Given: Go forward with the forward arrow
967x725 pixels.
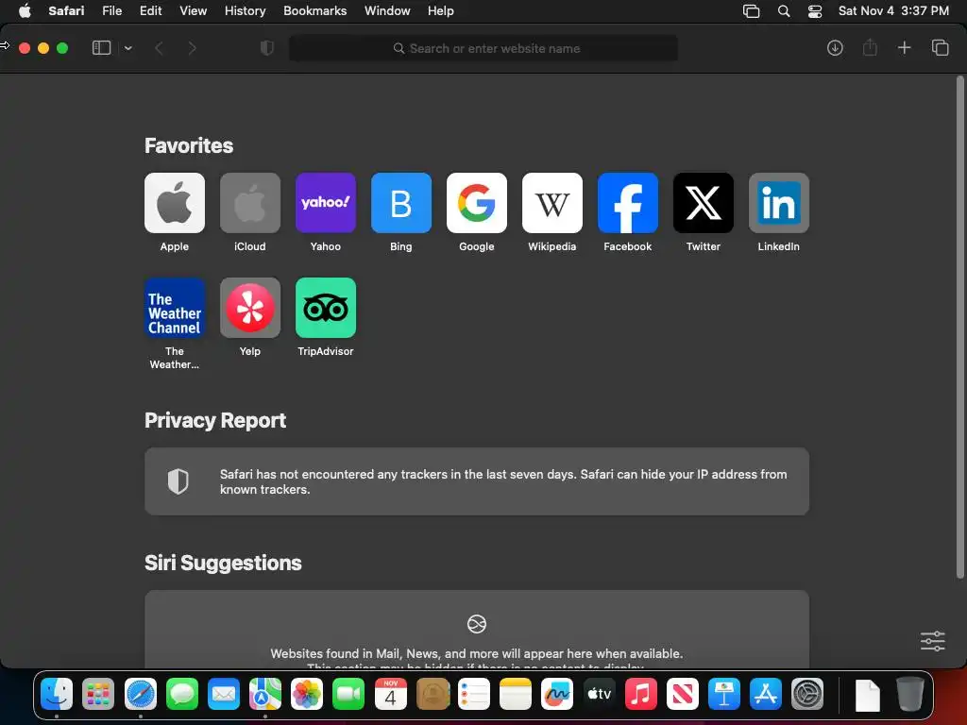Looking at the screenshot, I should [193, 48].
